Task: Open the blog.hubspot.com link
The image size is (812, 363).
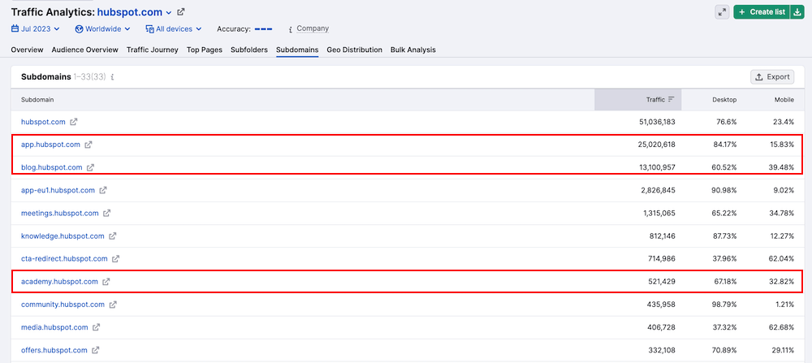Action: coord(52,168)
